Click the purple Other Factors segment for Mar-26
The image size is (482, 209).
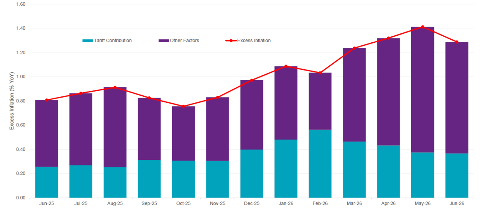pyautogui.click(x=354, y=95)
